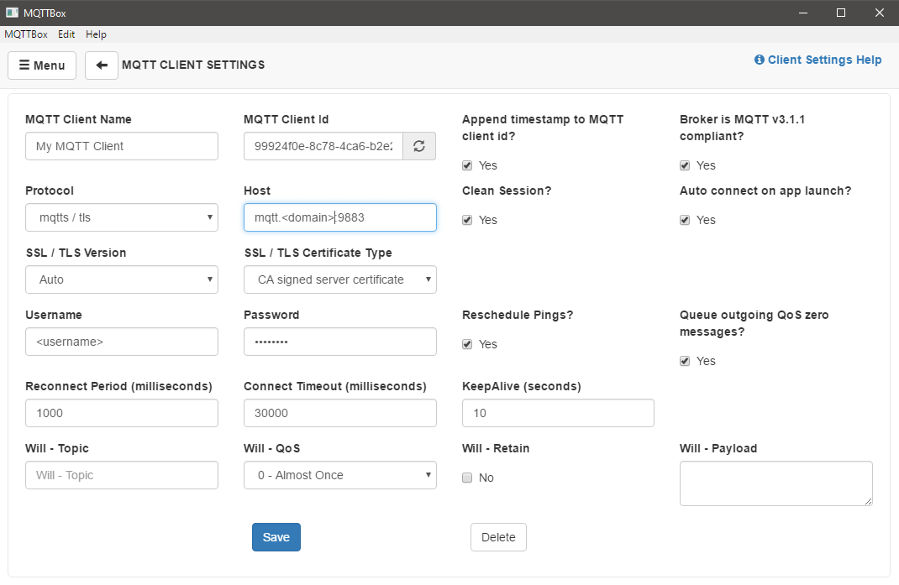The width and height of the screenshot is (899, 585).
Task: Uncheck Auto connect on app launch
Action: [685, 220]
